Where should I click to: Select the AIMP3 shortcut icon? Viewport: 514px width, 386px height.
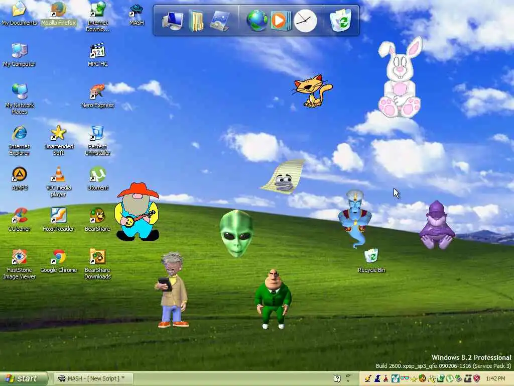[x=20, y=179]
